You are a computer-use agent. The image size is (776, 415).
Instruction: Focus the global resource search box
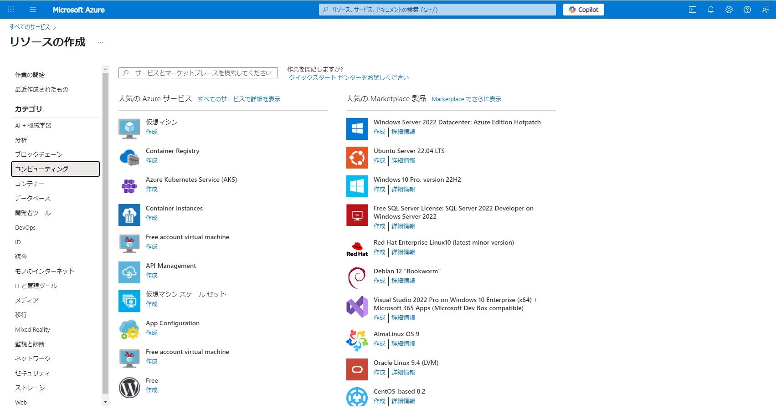coord(437,10)
